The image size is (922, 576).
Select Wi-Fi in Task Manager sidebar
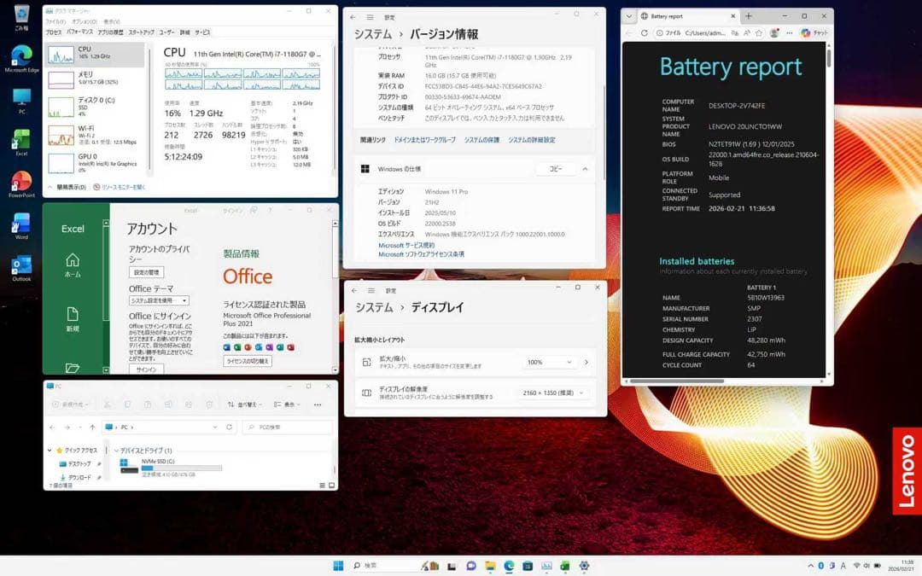[96, 135]
